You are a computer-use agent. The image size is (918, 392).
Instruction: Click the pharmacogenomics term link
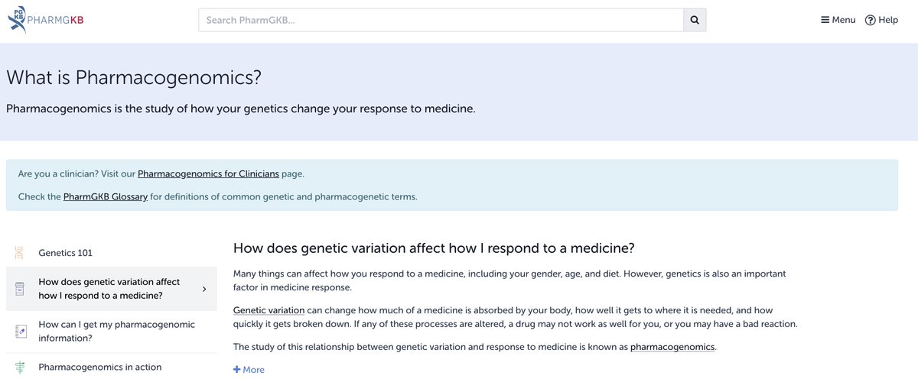point(672,347)
